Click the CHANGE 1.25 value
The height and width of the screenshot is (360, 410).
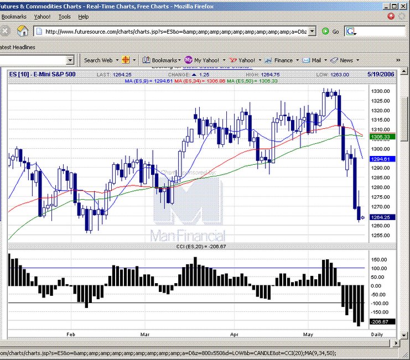pyautogui.click(x=189, y=75)
